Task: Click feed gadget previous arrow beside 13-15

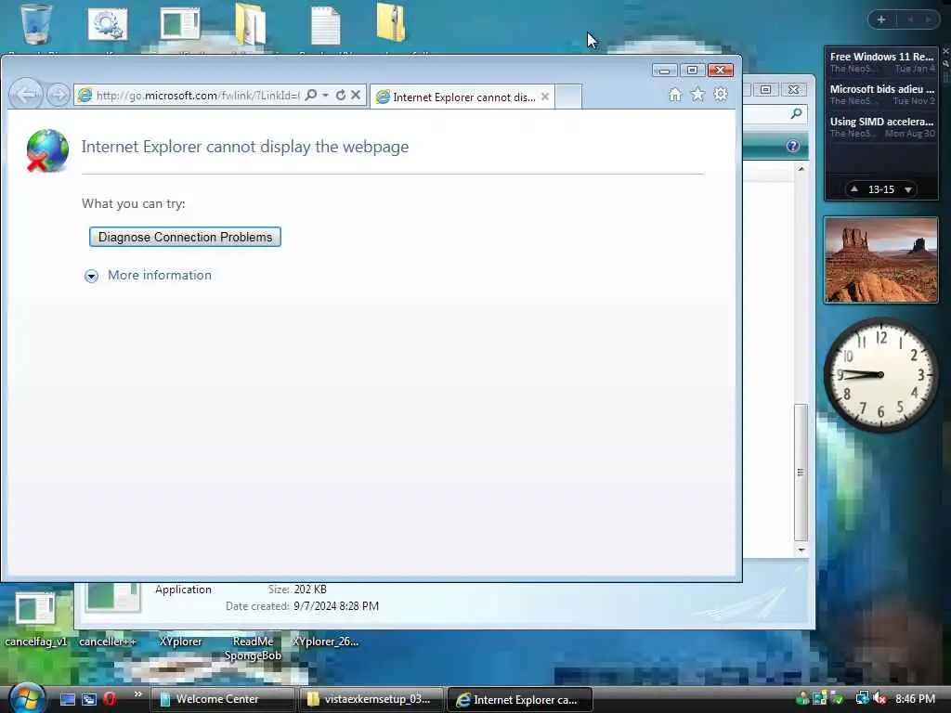Action: click(x=854, y=189)
